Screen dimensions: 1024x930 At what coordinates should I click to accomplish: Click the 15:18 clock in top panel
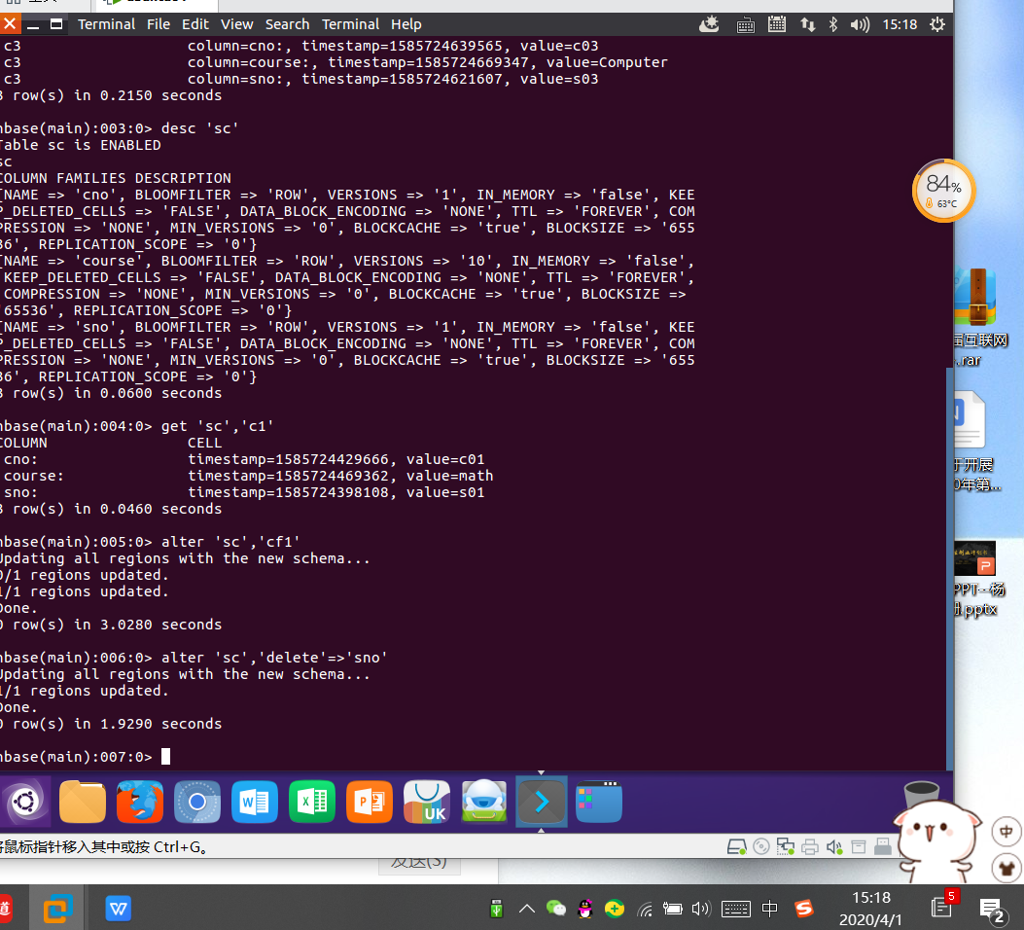[x=900, y=25]
